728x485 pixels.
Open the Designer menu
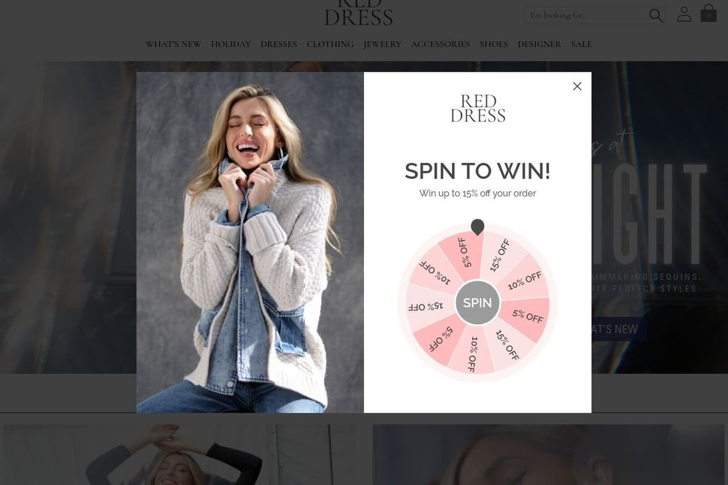tap(540, 44)
